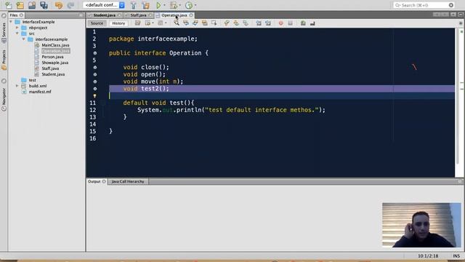Click the red Start Macro Recording icon

point(281,23)
